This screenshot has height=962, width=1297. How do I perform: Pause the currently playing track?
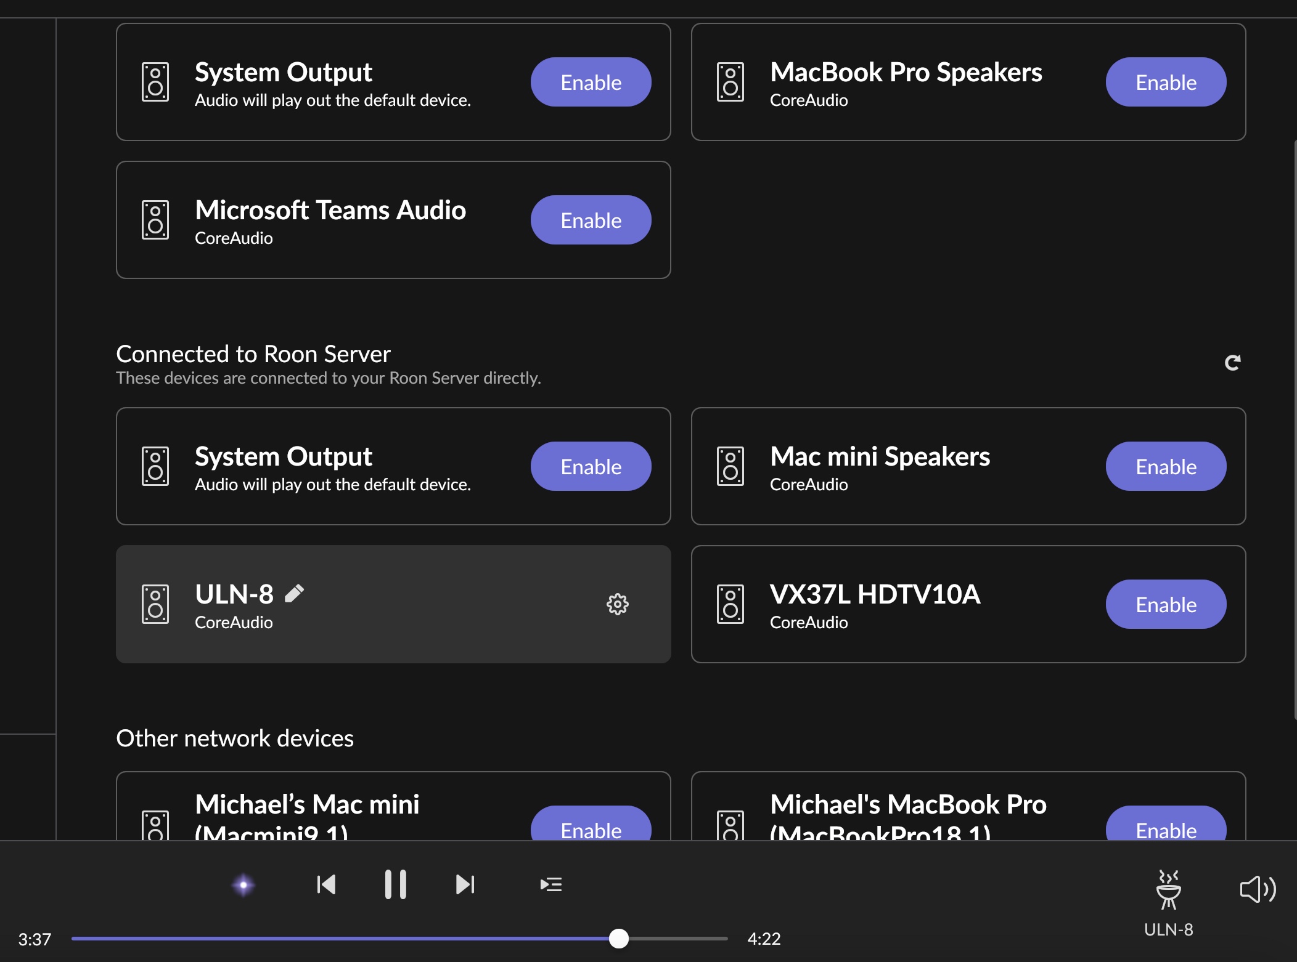pyautogui.click(x=396, y=884)
